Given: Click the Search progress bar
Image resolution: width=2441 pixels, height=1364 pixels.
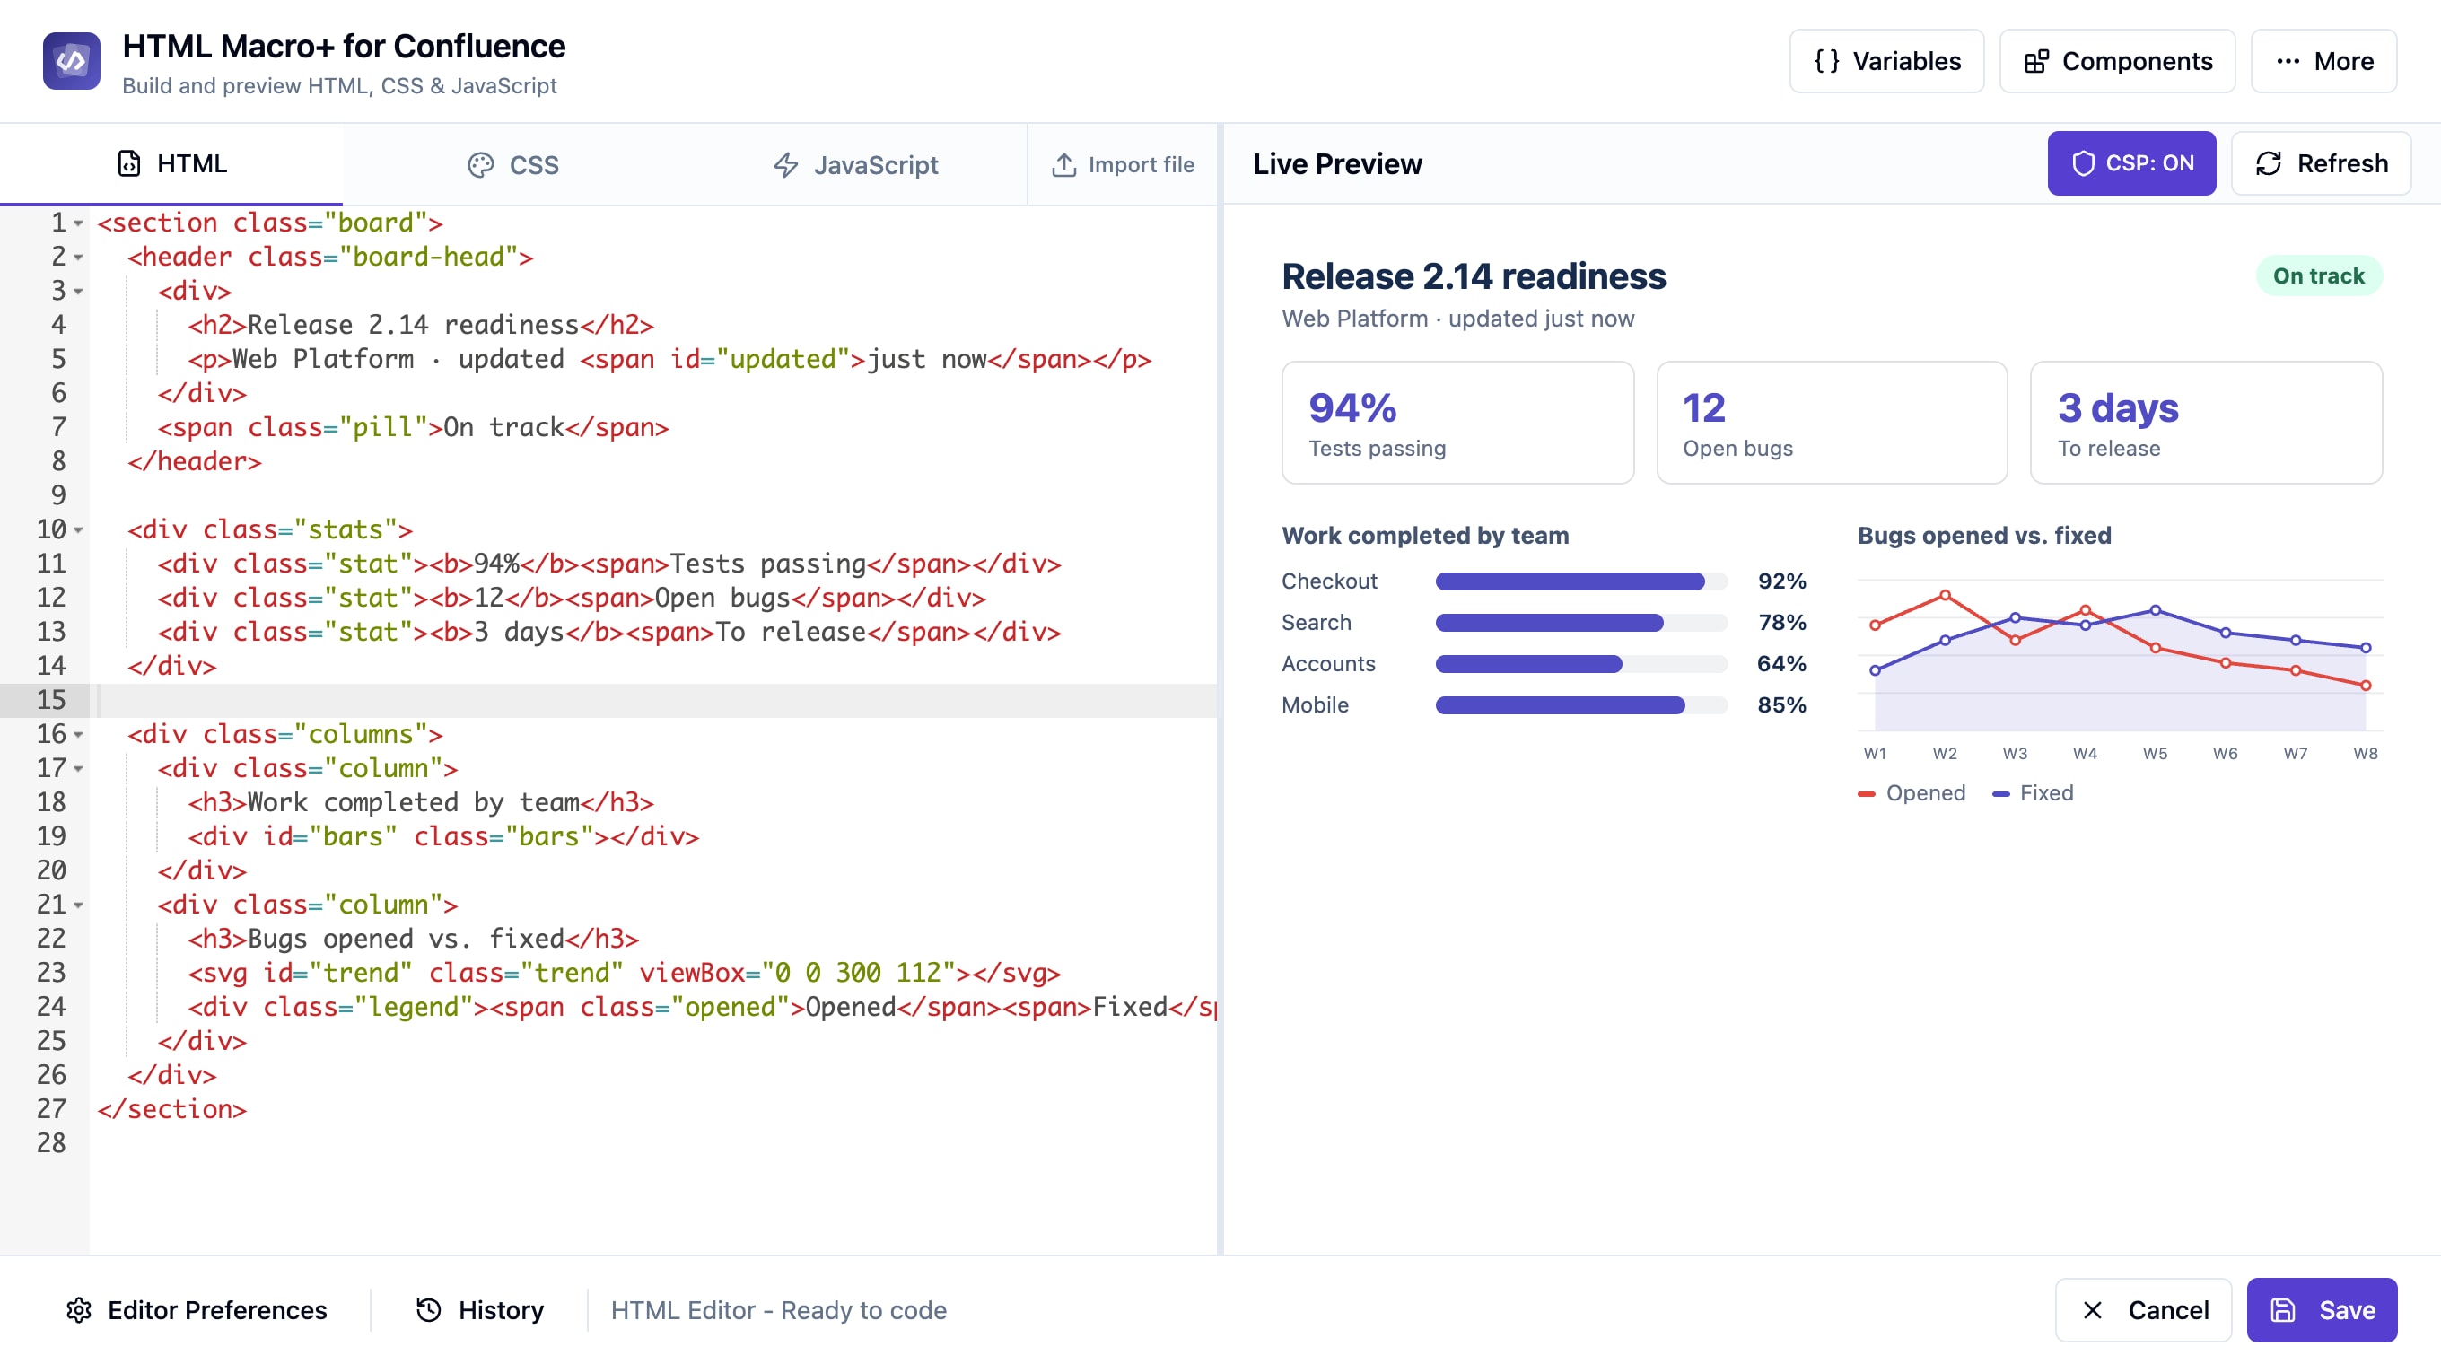Looking at the screenshot, I should [1580, 623].
